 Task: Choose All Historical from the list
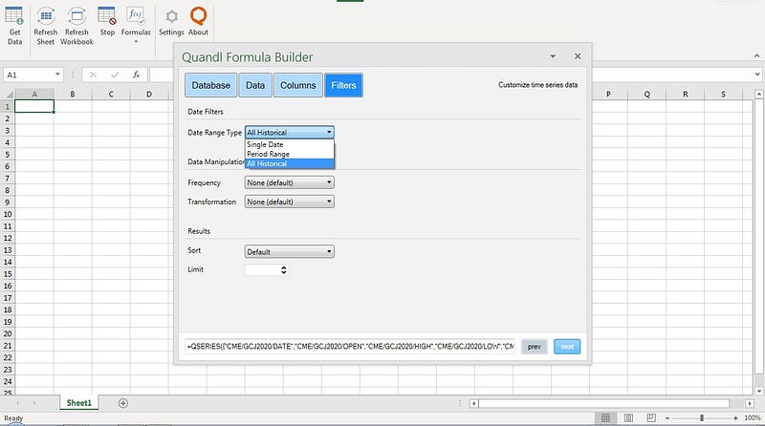point(290,163)
